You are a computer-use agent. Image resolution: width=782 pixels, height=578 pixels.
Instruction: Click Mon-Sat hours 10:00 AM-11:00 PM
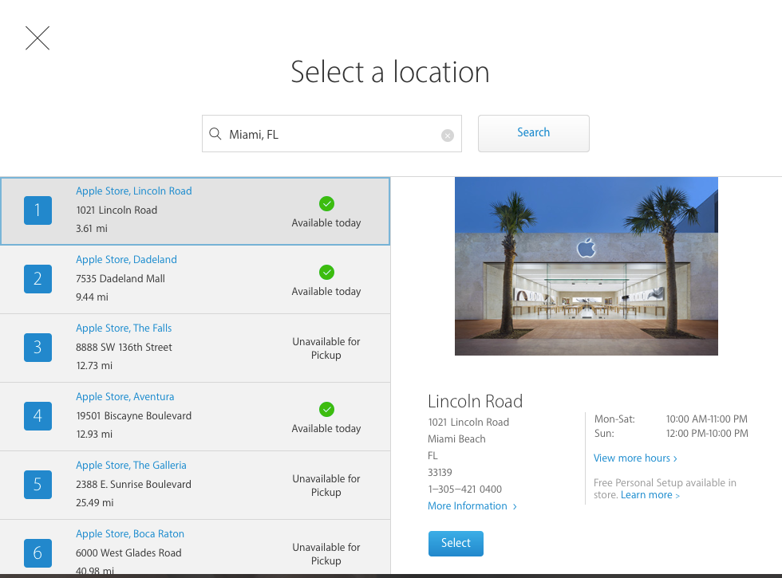(707, 419)
